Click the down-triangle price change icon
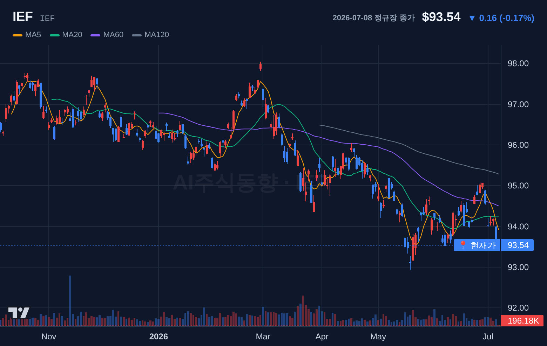The height and width of the screenshot is (346, 547). point(472,18)
